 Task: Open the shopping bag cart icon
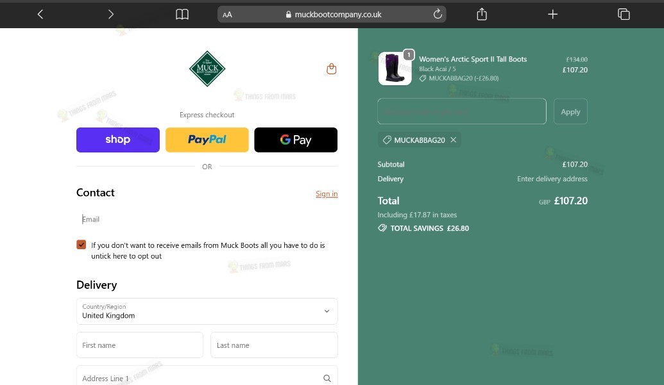pos(332,69)
